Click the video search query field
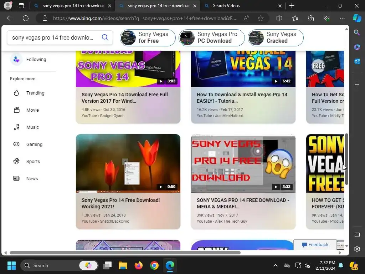Viewport: 365px width, 274px height. [x=53, y=37]
